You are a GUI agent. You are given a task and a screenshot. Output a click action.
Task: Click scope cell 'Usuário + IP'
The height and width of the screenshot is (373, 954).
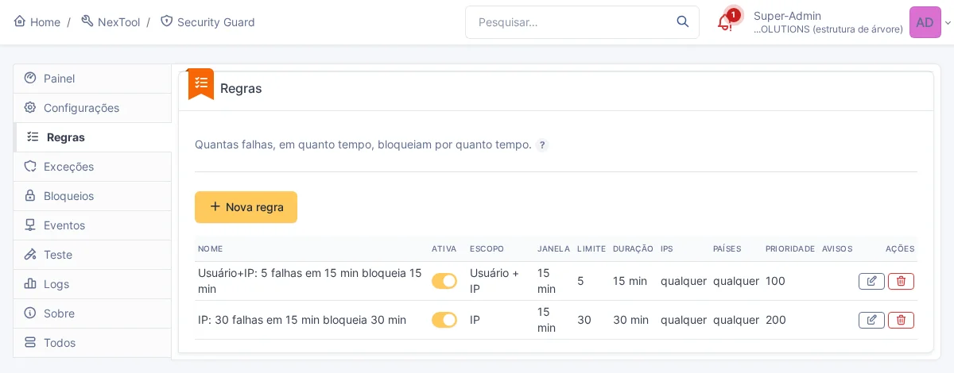494,281
